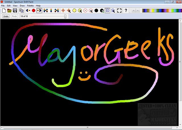The height and width of the screenshot is (130, 182).
Task: Open the Palette menu
Action: [x=30, y=6]
